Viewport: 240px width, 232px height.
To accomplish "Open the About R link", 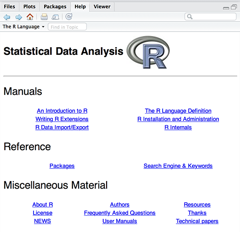I will 43,205.
